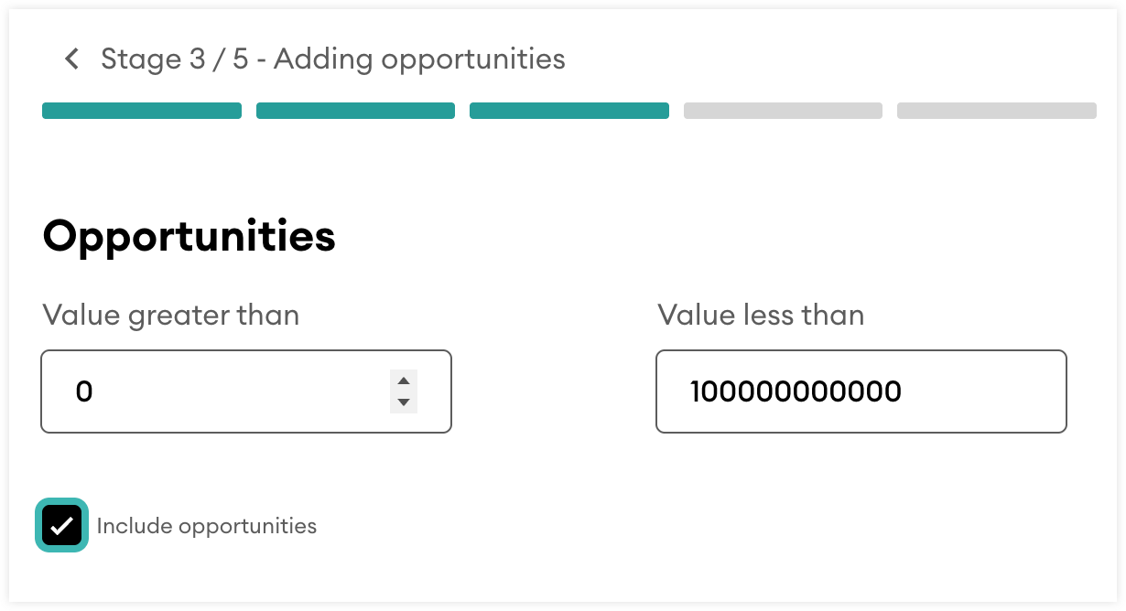
Task: Click the "Include opportunities" label text
Action: [x=207, y=526]
